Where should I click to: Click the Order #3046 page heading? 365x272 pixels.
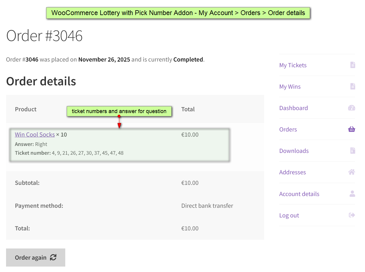[x=44, y=36]
